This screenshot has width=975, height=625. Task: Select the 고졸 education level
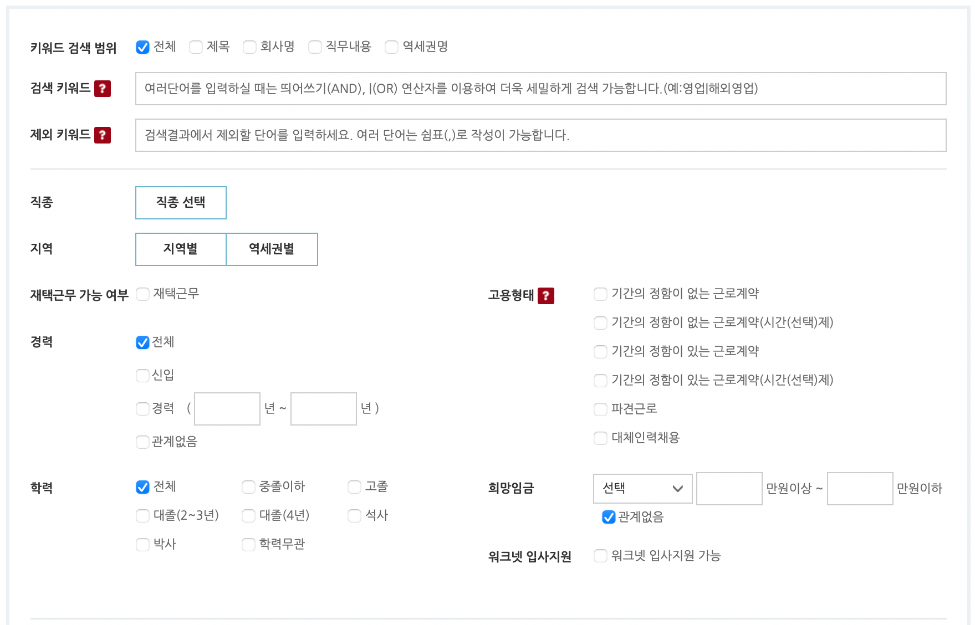pyautogui.click(x=354, y=486)
